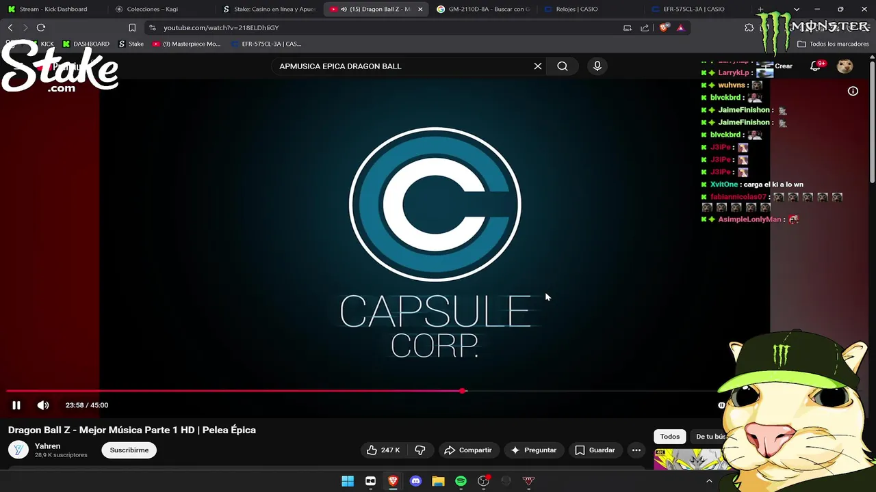
Task: Open the Windows Start button
Action: [x=348, y=481]
